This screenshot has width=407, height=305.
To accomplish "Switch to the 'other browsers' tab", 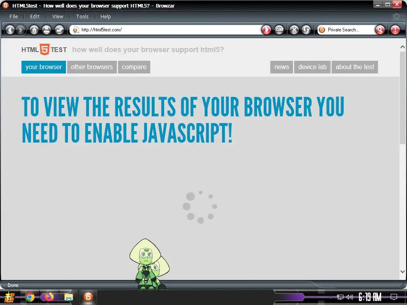I will (x=92, y=67).
